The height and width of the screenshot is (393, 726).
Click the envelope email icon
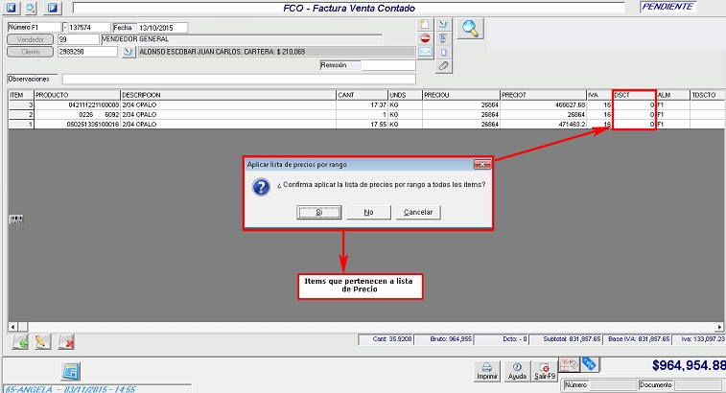click(x=425, y=53)
